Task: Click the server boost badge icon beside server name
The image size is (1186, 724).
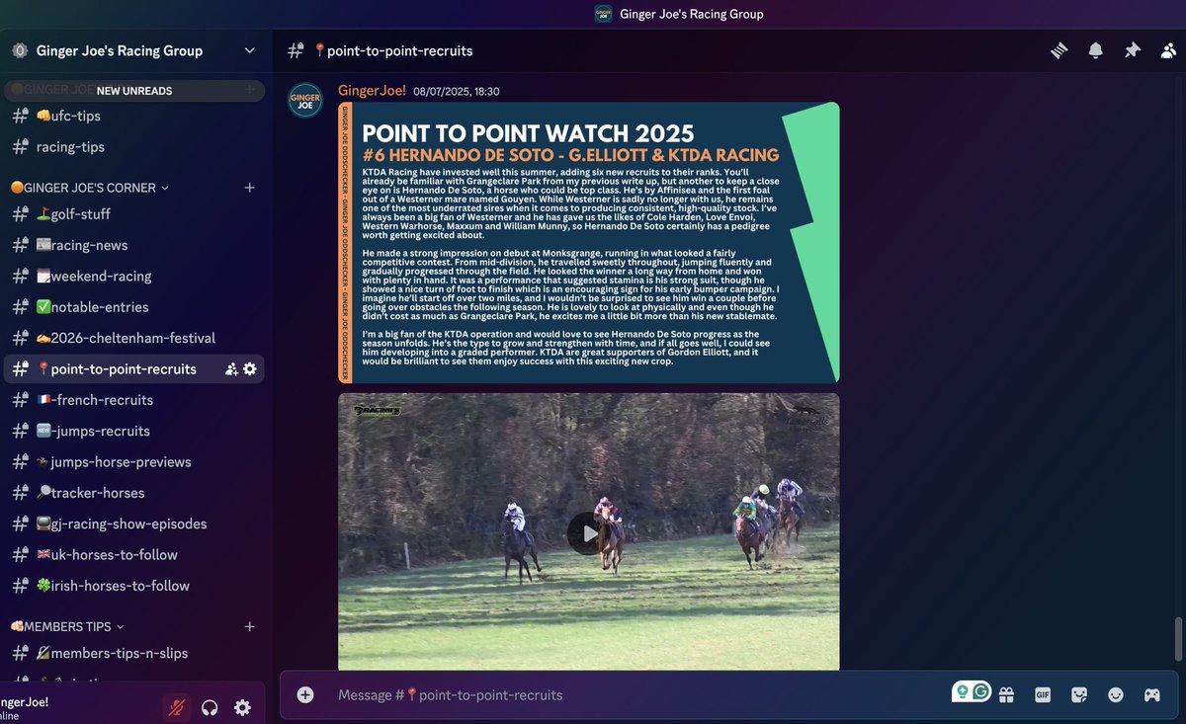Action: click(x=20, y=50)
